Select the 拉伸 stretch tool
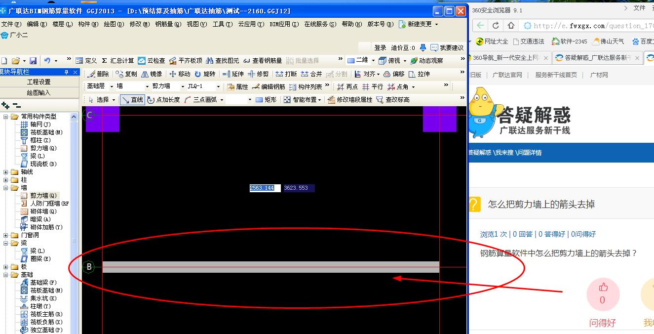The height and width of the screenshot is (334, 654). [419, 74]
